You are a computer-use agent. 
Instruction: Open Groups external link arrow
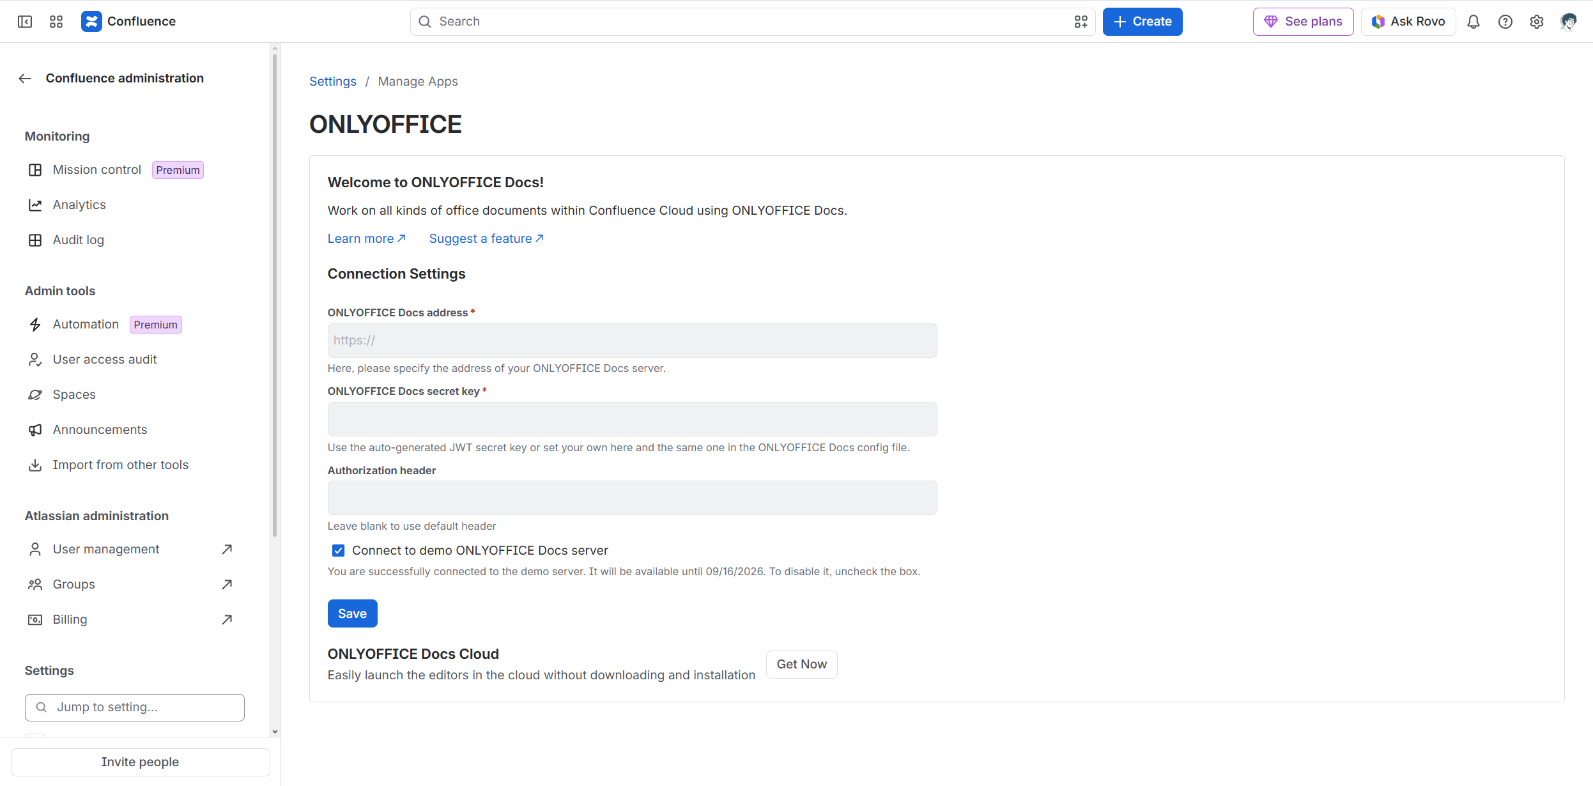[x=227, y=585]
